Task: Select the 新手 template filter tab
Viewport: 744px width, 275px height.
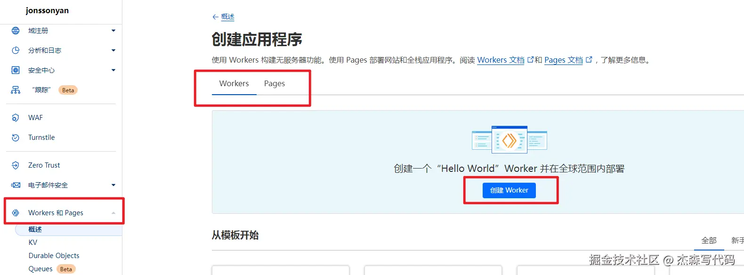Action: [x=737, y=241]
